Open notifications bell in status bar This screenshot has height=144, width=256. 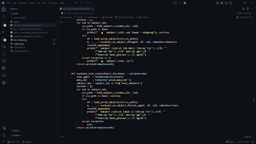[253, 142]
